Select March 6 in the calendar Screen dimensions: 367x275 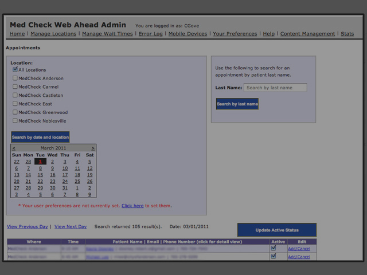[x=17, y=168]
